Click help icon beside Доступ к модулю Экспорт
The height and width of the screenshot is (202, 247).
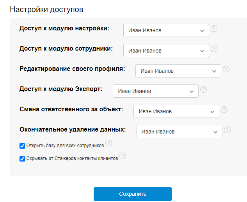(203, 90)
